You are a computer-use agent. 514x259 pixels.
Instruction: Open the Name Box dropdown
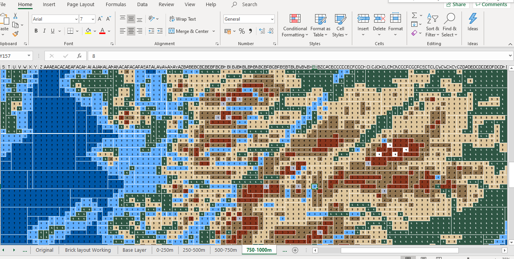[x=30, y=56]
